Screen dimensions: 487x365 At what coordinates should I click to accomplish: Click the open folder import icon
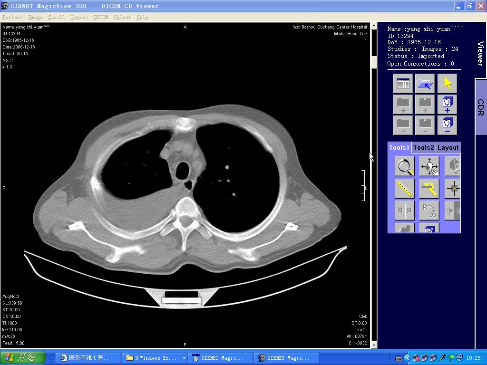tap(425, 84)
